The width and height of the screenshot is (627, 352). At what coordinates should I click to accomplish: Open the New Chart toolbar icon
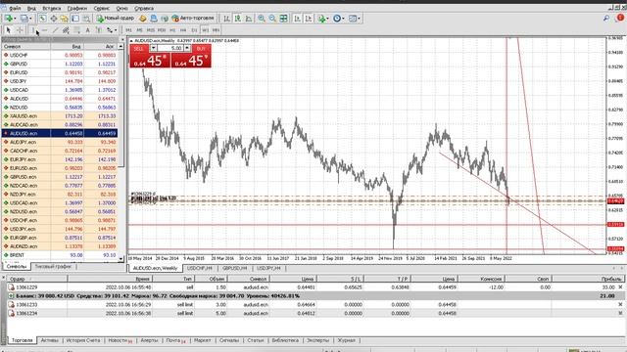[8, 19]
